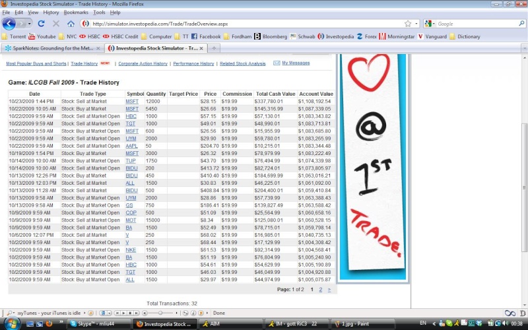
Task: Open the browser Home page icon
Action: (x=71, y=24)
